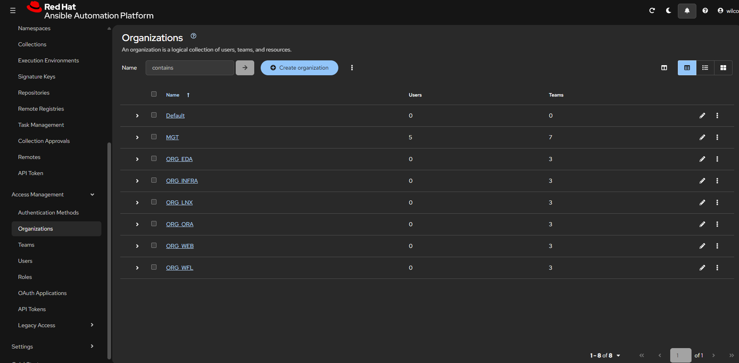This screenshot has height=363, width=739.
Task: Open the MGT organization link
Action: point(172,137)
